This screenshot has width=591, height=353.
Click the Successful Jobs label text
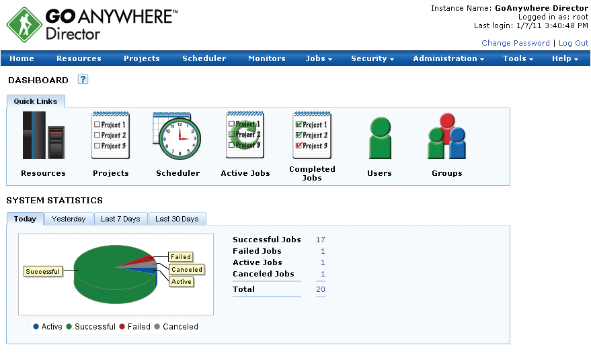click(267, 240)
